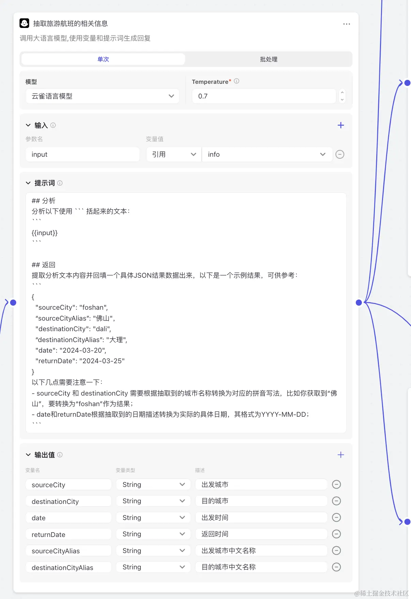Click the node's right output connection port

pyautogui.click(x=359, y=302)
